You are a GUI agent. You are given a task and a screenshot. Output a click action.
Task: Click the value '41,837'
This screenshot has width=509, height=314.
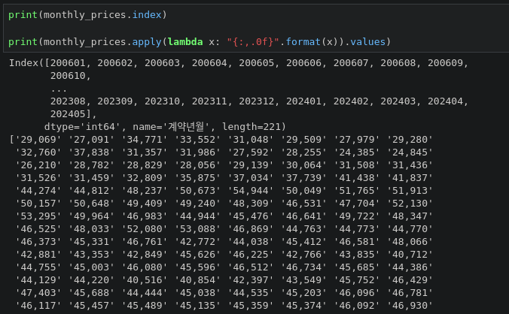[x=410, y=178]
